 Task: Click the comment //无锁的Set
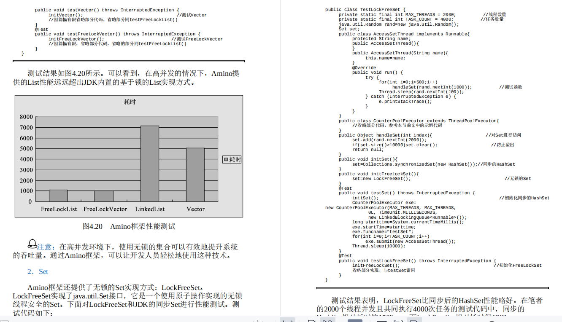click(518, 179)
